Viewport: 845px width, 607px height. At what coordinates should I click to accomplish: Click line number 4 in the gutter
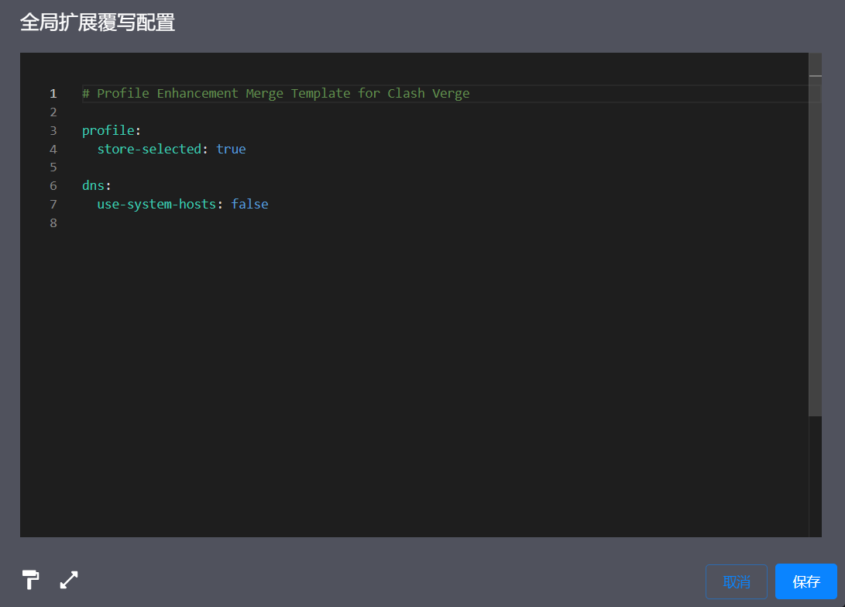coord(53,149)
